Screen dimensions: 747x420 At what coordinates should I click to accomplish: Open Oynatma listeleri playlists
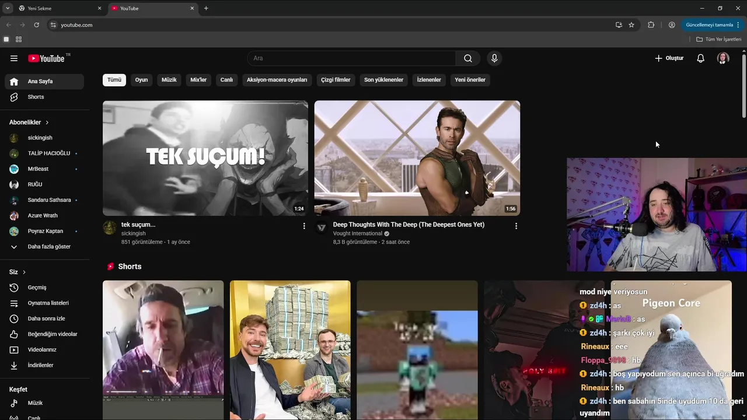coord(44,303)
